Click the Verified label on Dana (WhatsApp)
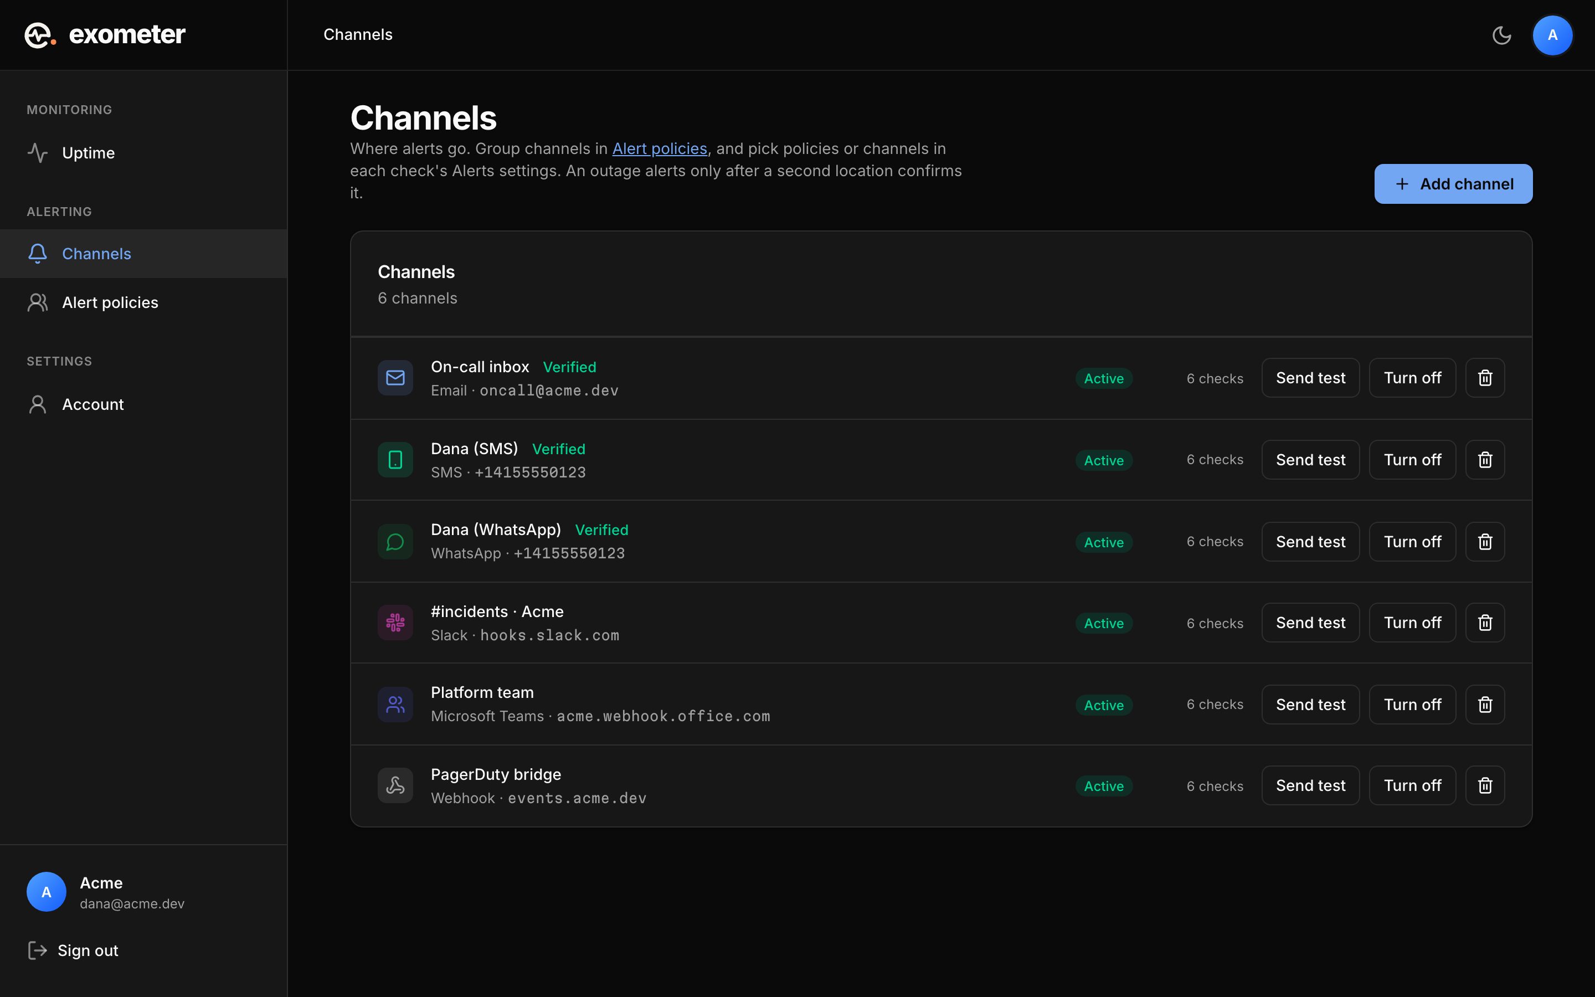1595x997 pixels. [602, 530]
